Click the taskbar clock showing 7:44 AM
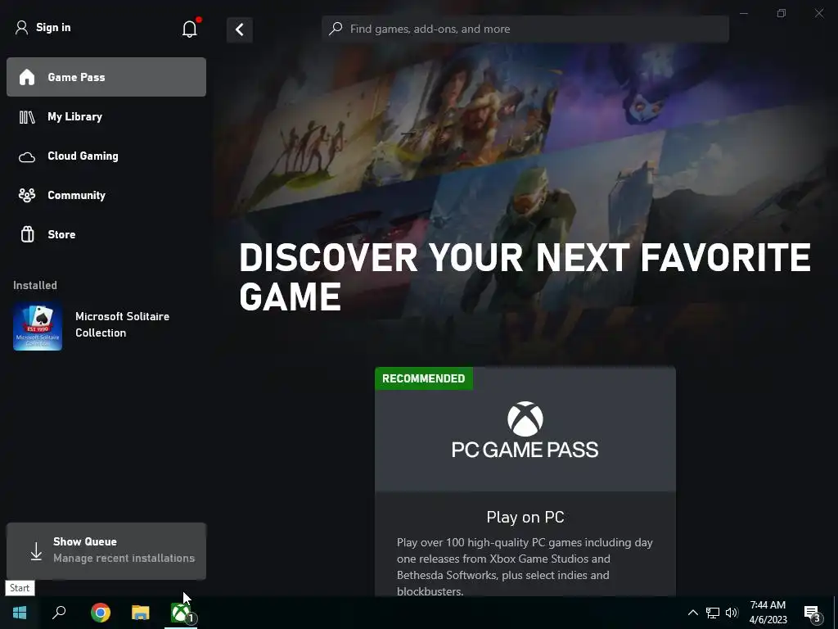The image size is (838, 629). 768,613
